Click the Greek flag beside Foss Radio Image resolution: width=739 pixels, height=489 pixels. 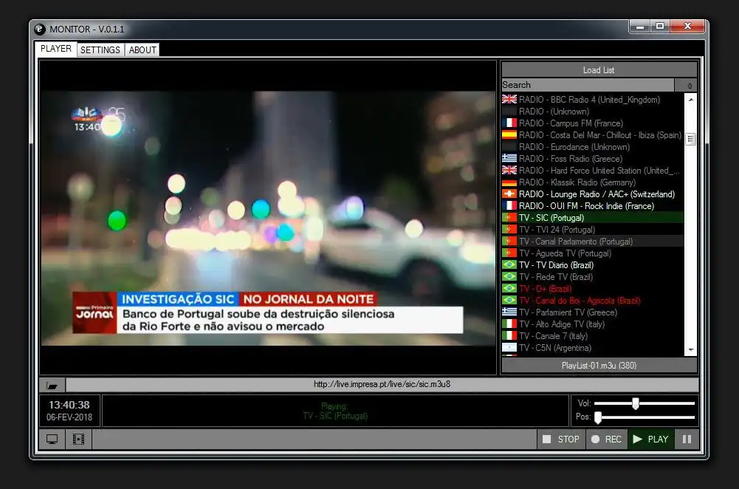tap(509, 158)
